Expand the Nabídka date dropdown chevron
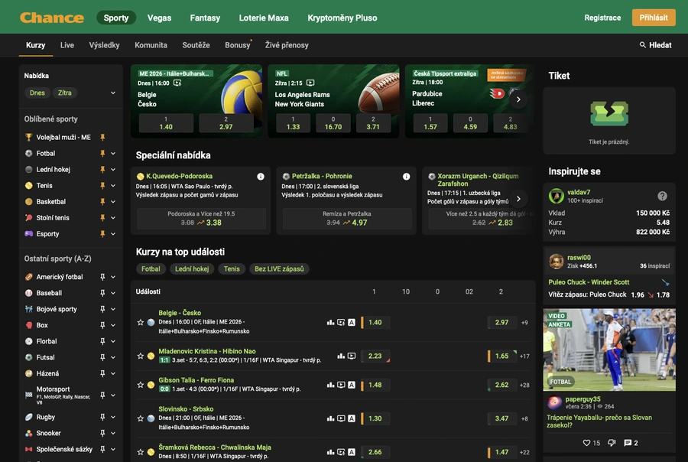This screenshot has height=462, width=688. (x=113, y=93)
